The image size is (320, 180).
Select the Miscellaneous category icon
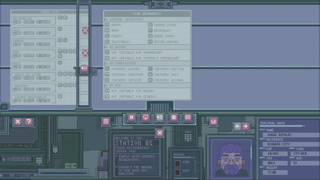pos(150,42)
